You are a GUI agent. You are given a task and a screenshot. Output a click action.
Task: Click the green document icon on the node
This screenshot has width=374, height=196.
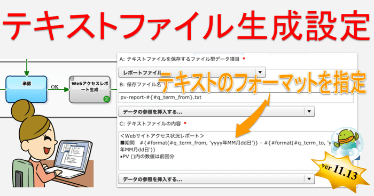pyautogui.click(x=106, y=99)
